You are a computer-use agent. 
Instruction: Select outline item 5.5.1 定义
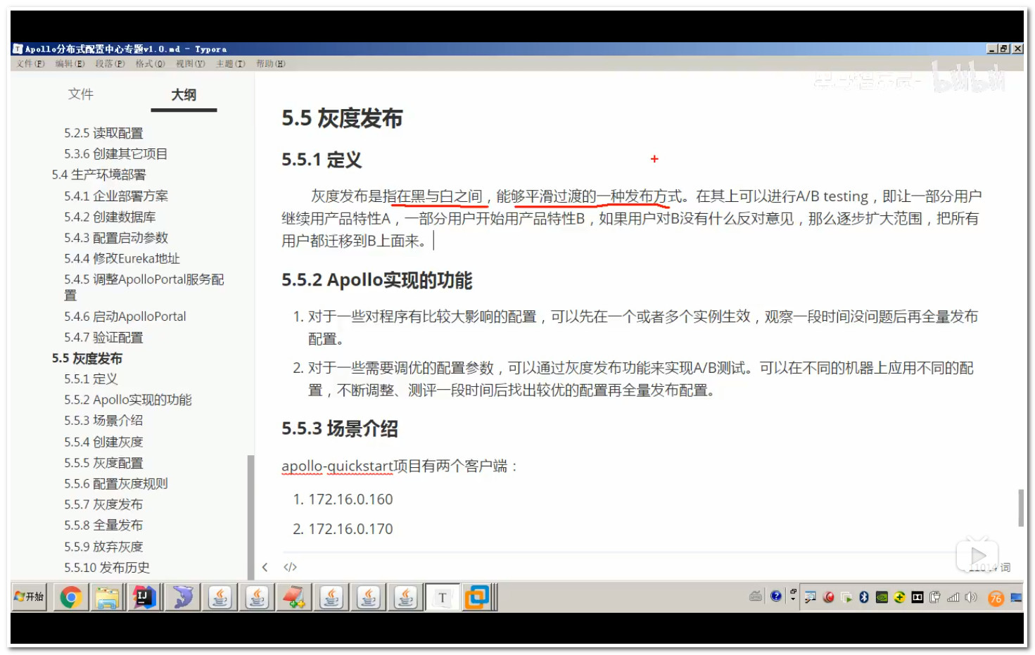click(x=91, y=379)
